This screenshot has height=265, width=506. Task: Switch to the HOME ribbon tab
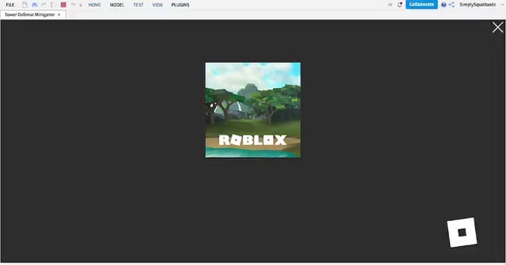[x=94, y=5]
